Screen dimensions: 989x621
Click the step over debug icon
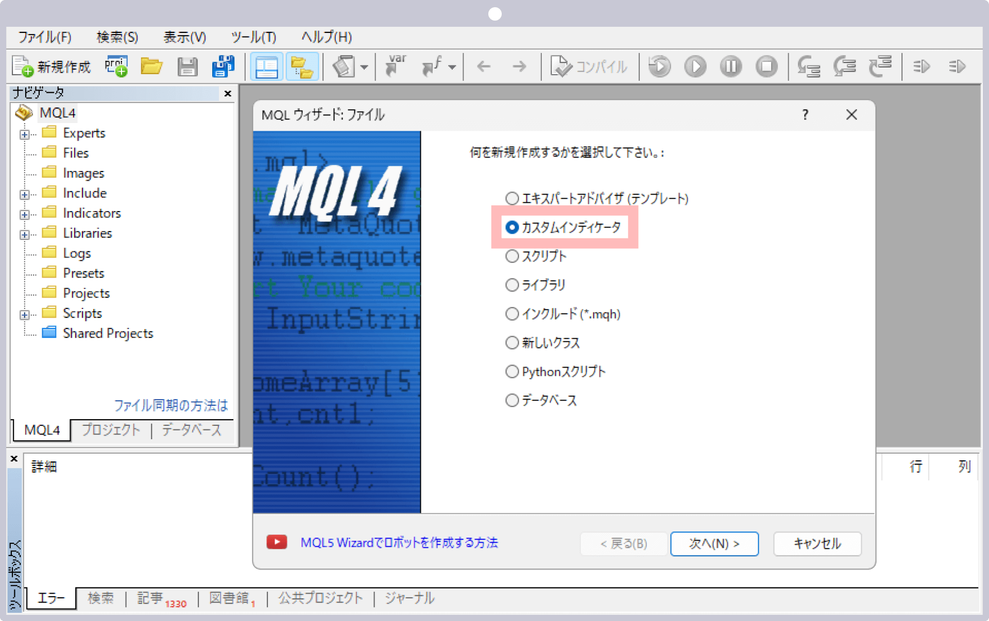coord(845,66)
